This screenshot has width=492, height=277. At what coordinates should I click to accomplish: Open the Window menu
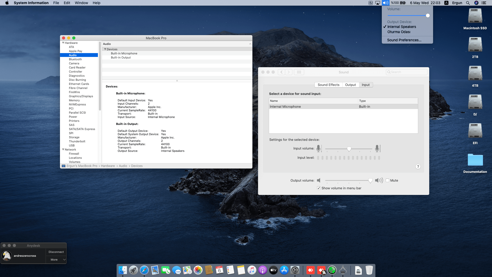pos(81,3)
